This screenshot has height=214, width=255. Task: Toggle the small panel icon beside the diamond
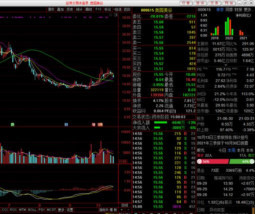click(x=116, y=15)
